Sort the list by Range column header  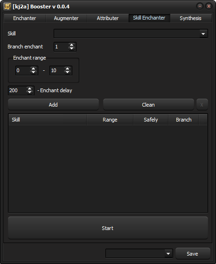[110, 120]
